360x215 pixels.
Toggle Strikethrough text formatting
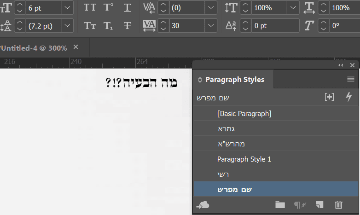127,26
